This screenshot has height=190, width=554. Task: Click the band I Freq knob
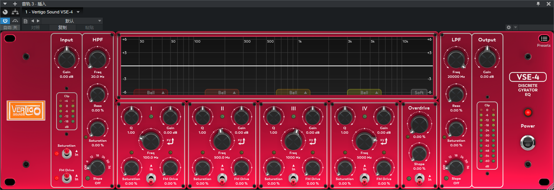(151, 141)
